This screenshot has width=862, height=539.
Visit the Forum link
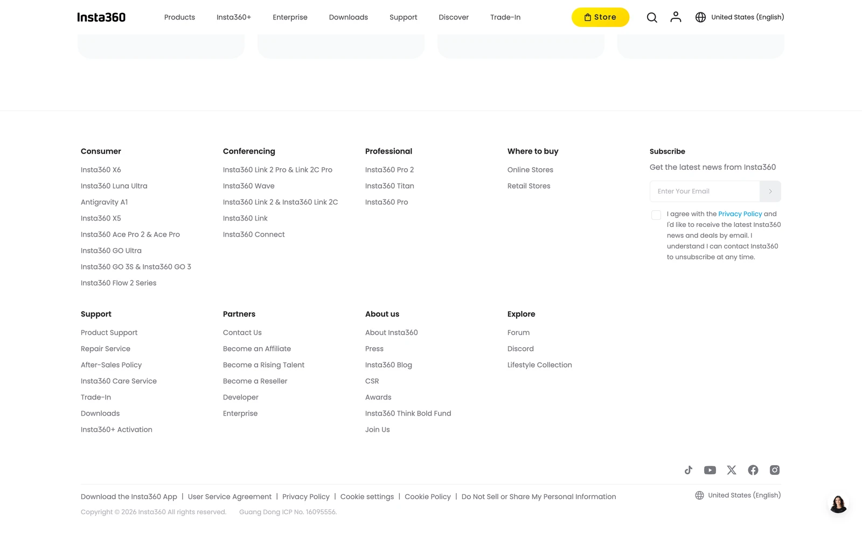point(518,333)
